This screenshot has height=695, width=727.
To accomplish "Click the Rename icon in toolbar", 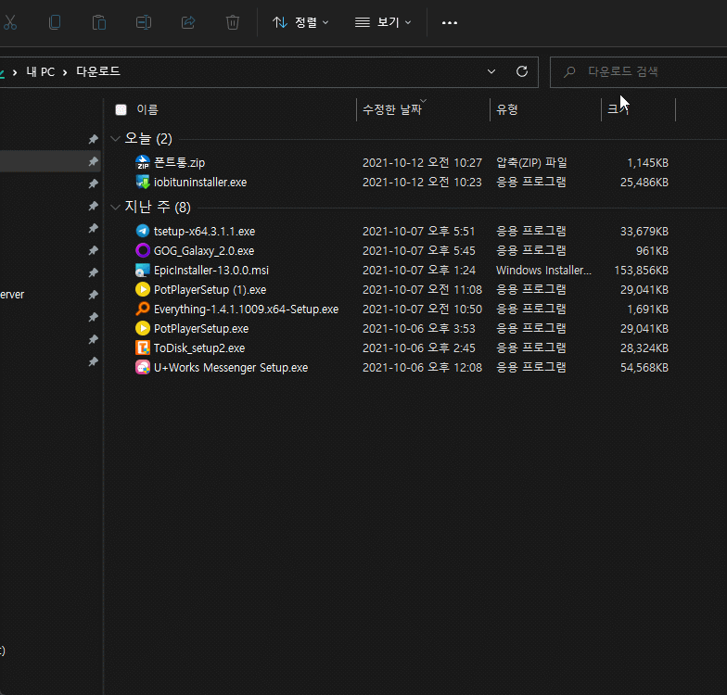I will (x=143, y=22).
